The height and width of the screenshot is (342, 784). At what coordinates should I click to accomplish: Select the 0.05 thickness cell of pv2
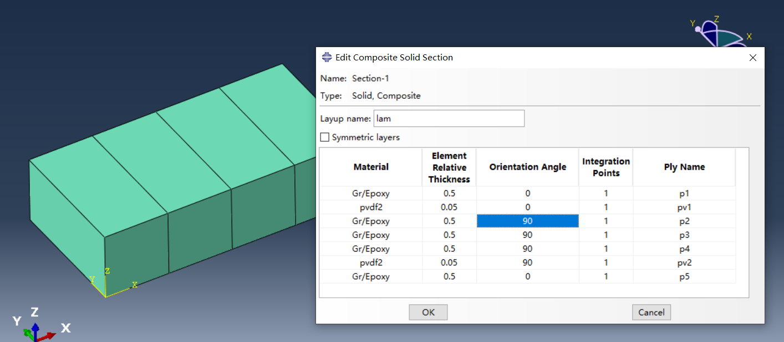pyautogui.click(x=449, y=263)
